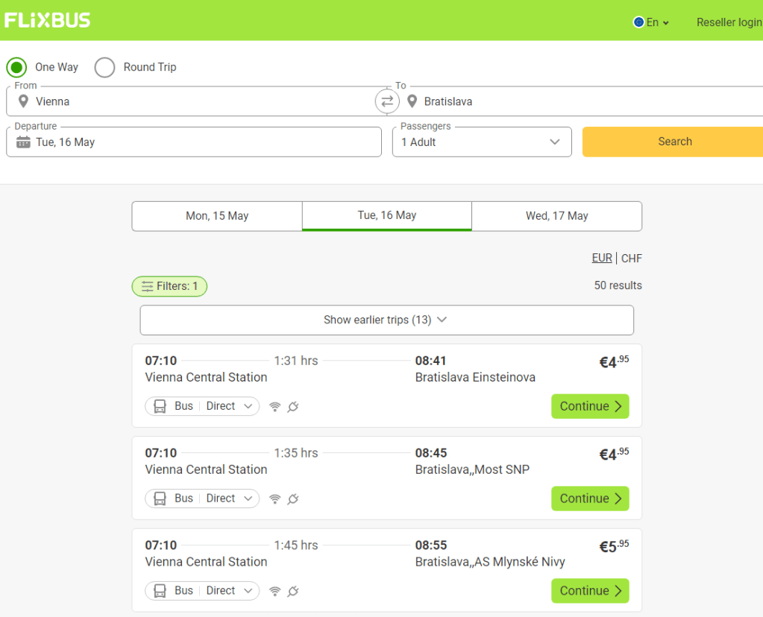The width and height of the screenshot is (763, 617).
Task: Select the Round Trip radio button
Action: (105, 67)
